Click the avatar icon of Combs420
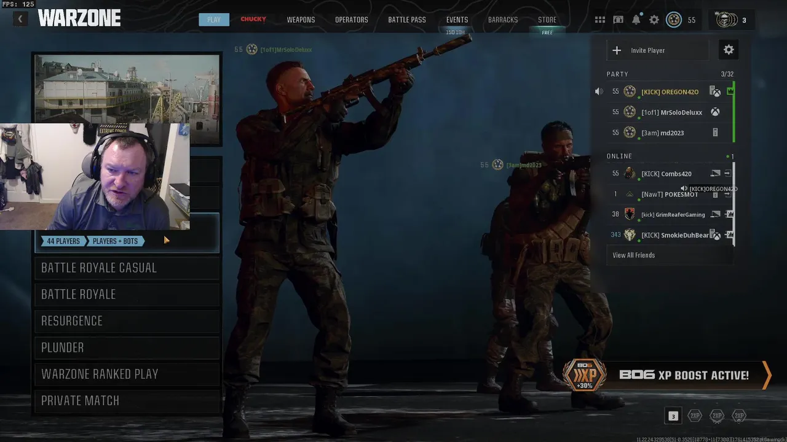The width and height of the screenshot is (787, 442). (630, 174)
